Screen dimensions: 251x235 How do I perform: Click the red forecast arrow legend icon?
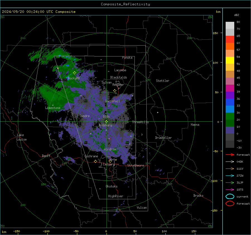pos(230,155)
